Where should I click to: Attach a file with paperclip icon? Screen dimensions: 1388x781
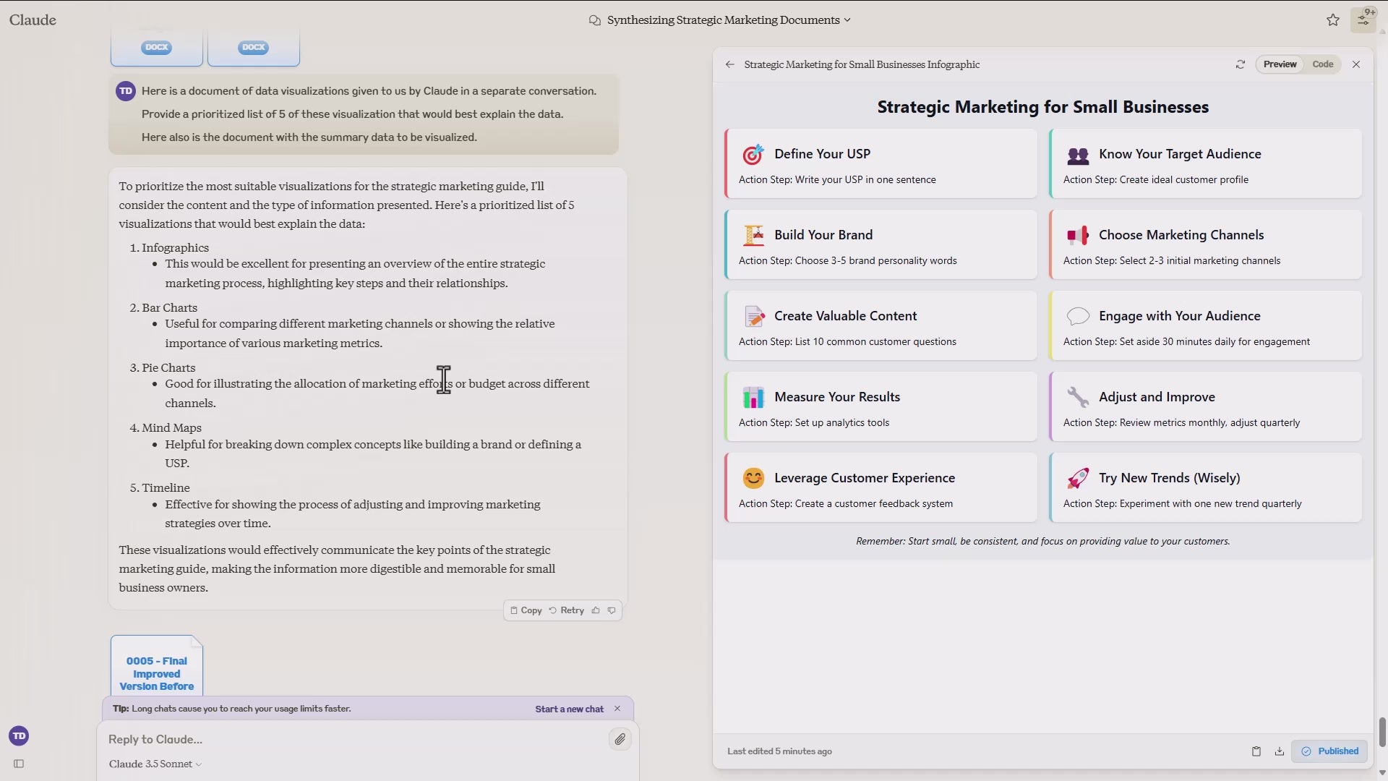(620, 739)
